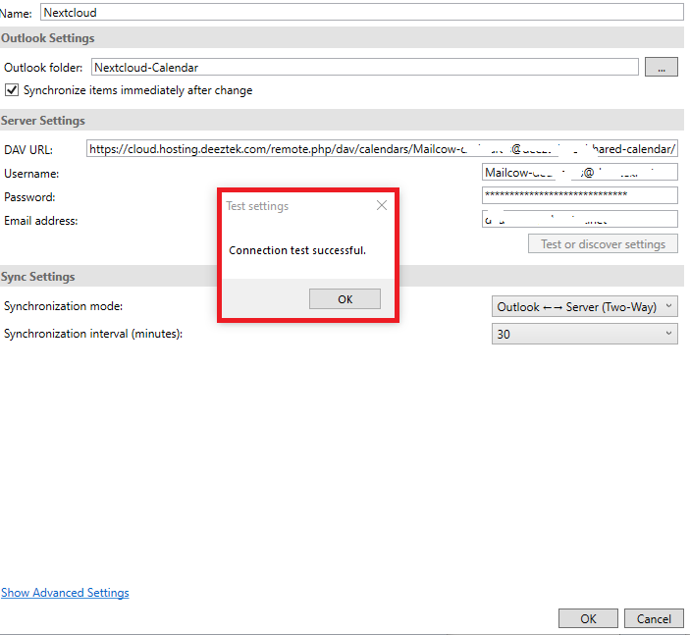The image size is (690, 635).
Task: Click the Test settings dialog title
Action: point(257,206)
